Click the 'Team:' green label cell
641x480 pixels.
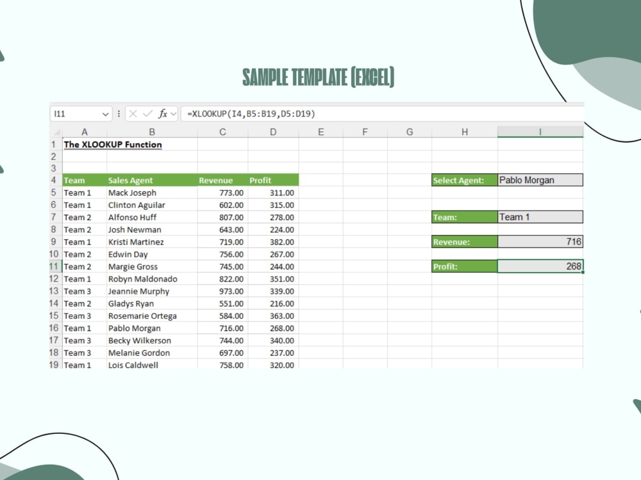[x=464, y=217]
